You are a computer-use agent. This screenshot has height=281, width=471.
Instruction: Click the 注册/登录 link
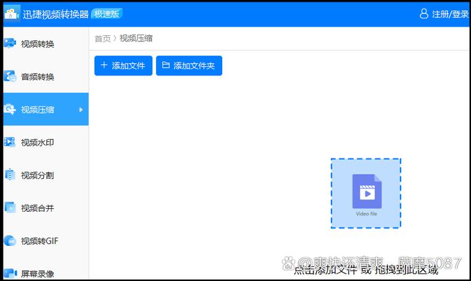pos(450,14)
